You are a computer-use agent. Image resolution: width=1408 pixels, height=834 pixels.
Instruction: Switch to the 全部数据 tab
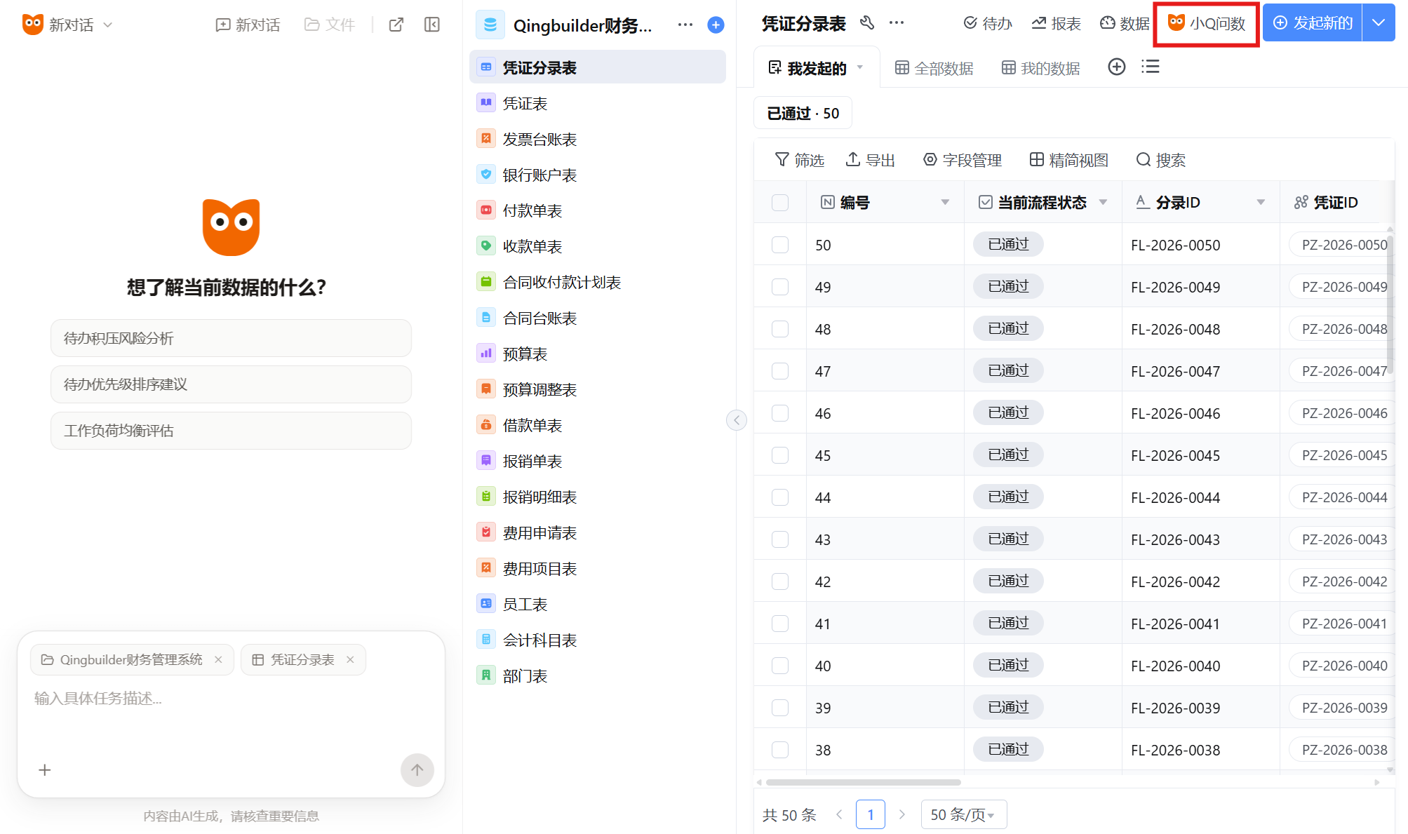(x=934, y=68)
